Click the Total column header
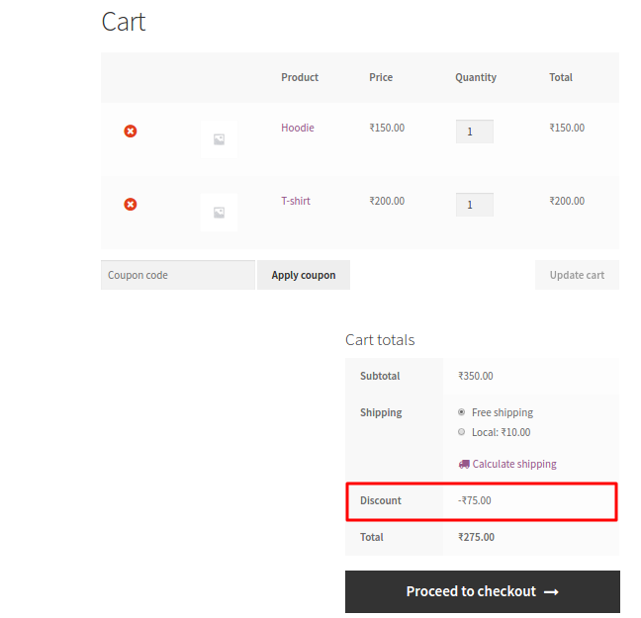 [x=561, y=77]
